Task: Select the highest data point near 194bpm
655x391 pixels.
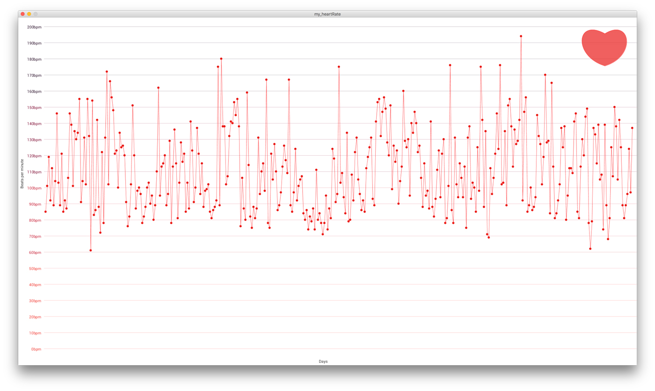Action: click(x=521, y=36)
